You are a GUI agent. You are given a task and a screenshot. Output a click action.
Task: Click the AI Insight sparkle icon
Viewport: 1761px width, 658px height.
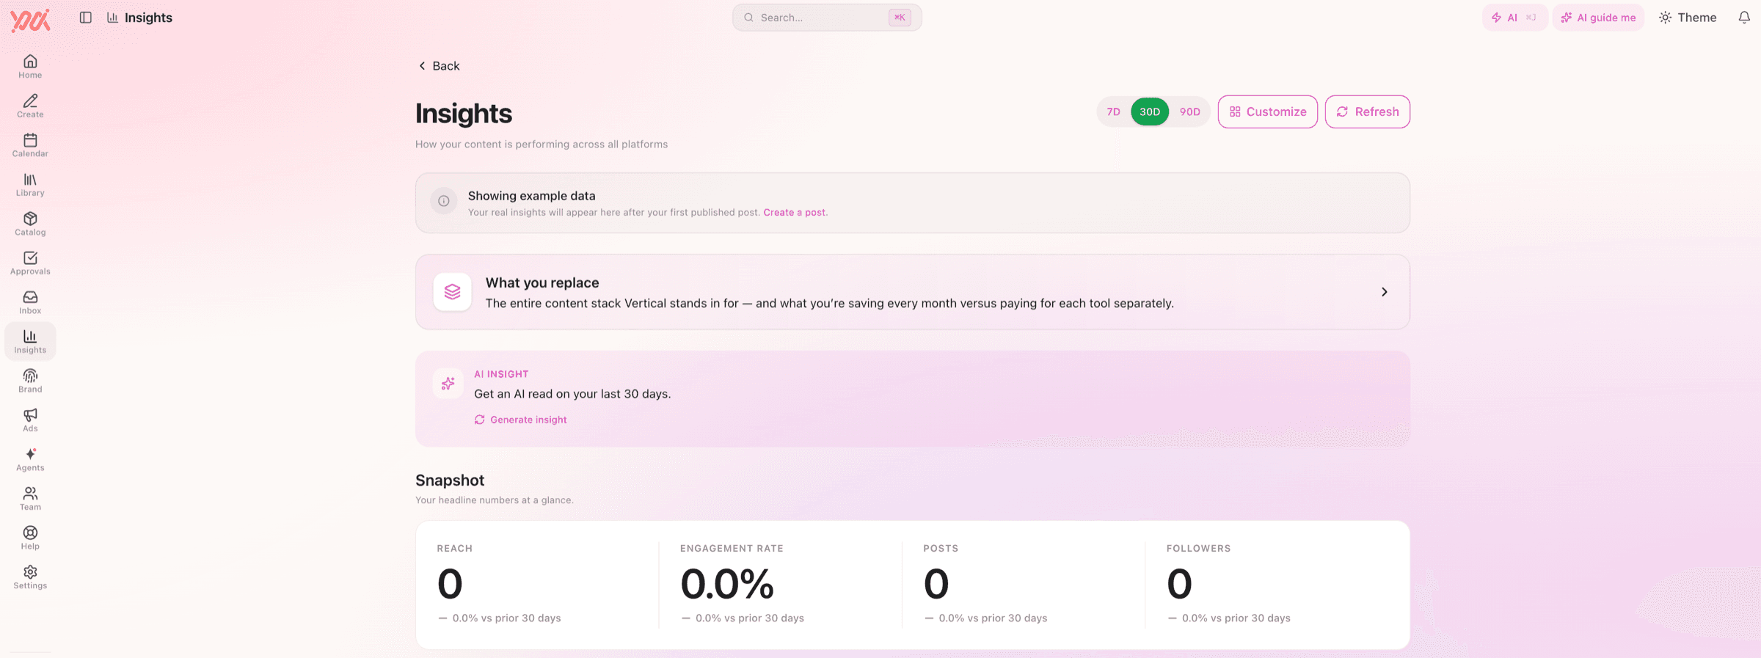coord(448,384)
